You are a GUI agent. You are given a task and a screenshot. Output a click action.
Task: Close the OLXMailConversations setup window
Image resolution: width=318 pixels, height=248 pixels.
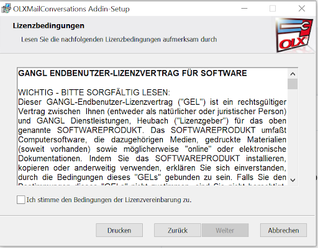point(302,9)
